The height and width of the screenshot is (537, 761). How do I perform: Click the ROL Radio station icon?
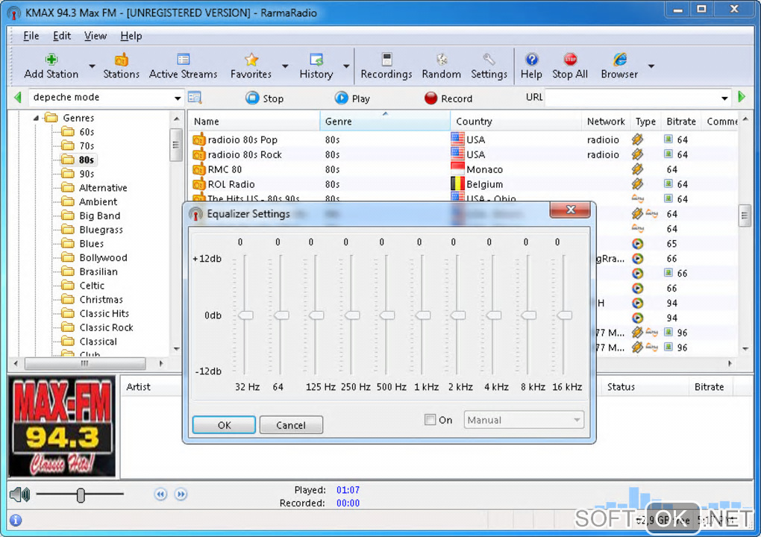(199, 184)
